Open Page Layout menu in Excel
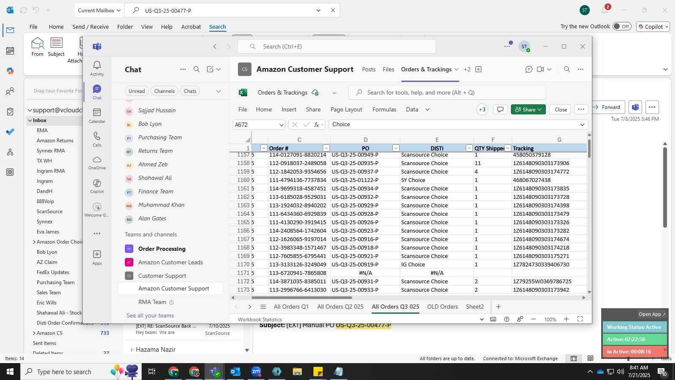This screenshot has width=675, height=380. coord(346,109)
